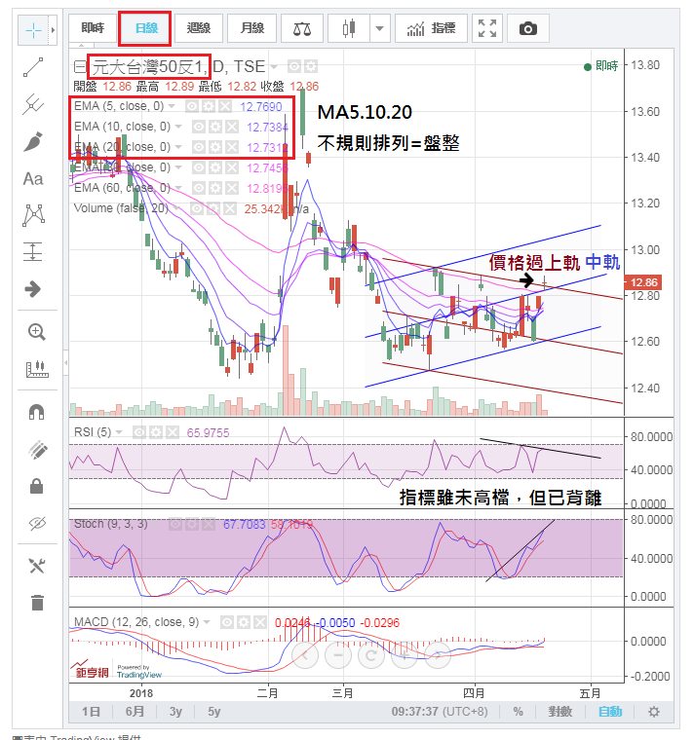The height and width of the screenshot is (740, 694).
Task: Activate the zoom in magnifier tool
Action: click(36, 332)
